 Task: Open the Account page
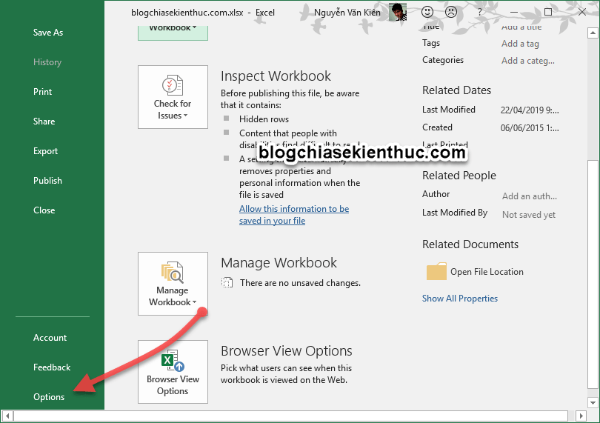coord(50,338)
